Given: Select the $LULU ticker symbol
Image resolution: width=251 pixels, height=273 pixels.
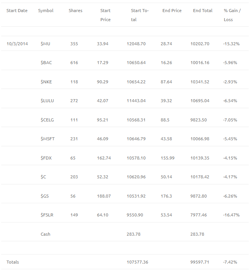Looking at the screenshot, I should pyautogui.click(x=47, y=101).
